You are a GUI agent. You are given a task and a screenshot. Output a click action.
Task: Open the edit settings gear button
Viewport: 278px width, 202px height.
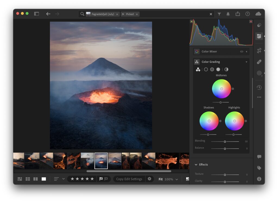pyautogui.click(x=150, y=179)
